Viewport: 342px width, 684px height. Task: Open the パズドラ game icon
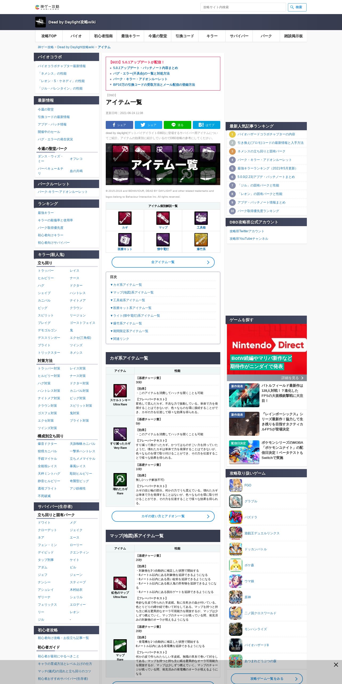236,517
